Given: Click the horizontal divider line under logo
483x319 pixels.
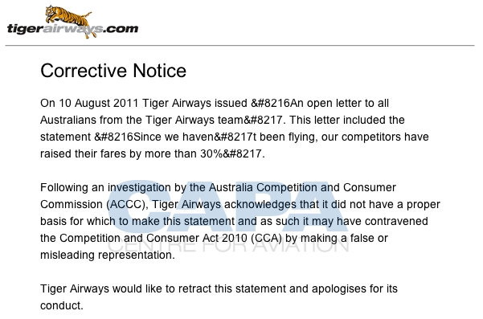Looking at the screenshot, I should point(239,46).
